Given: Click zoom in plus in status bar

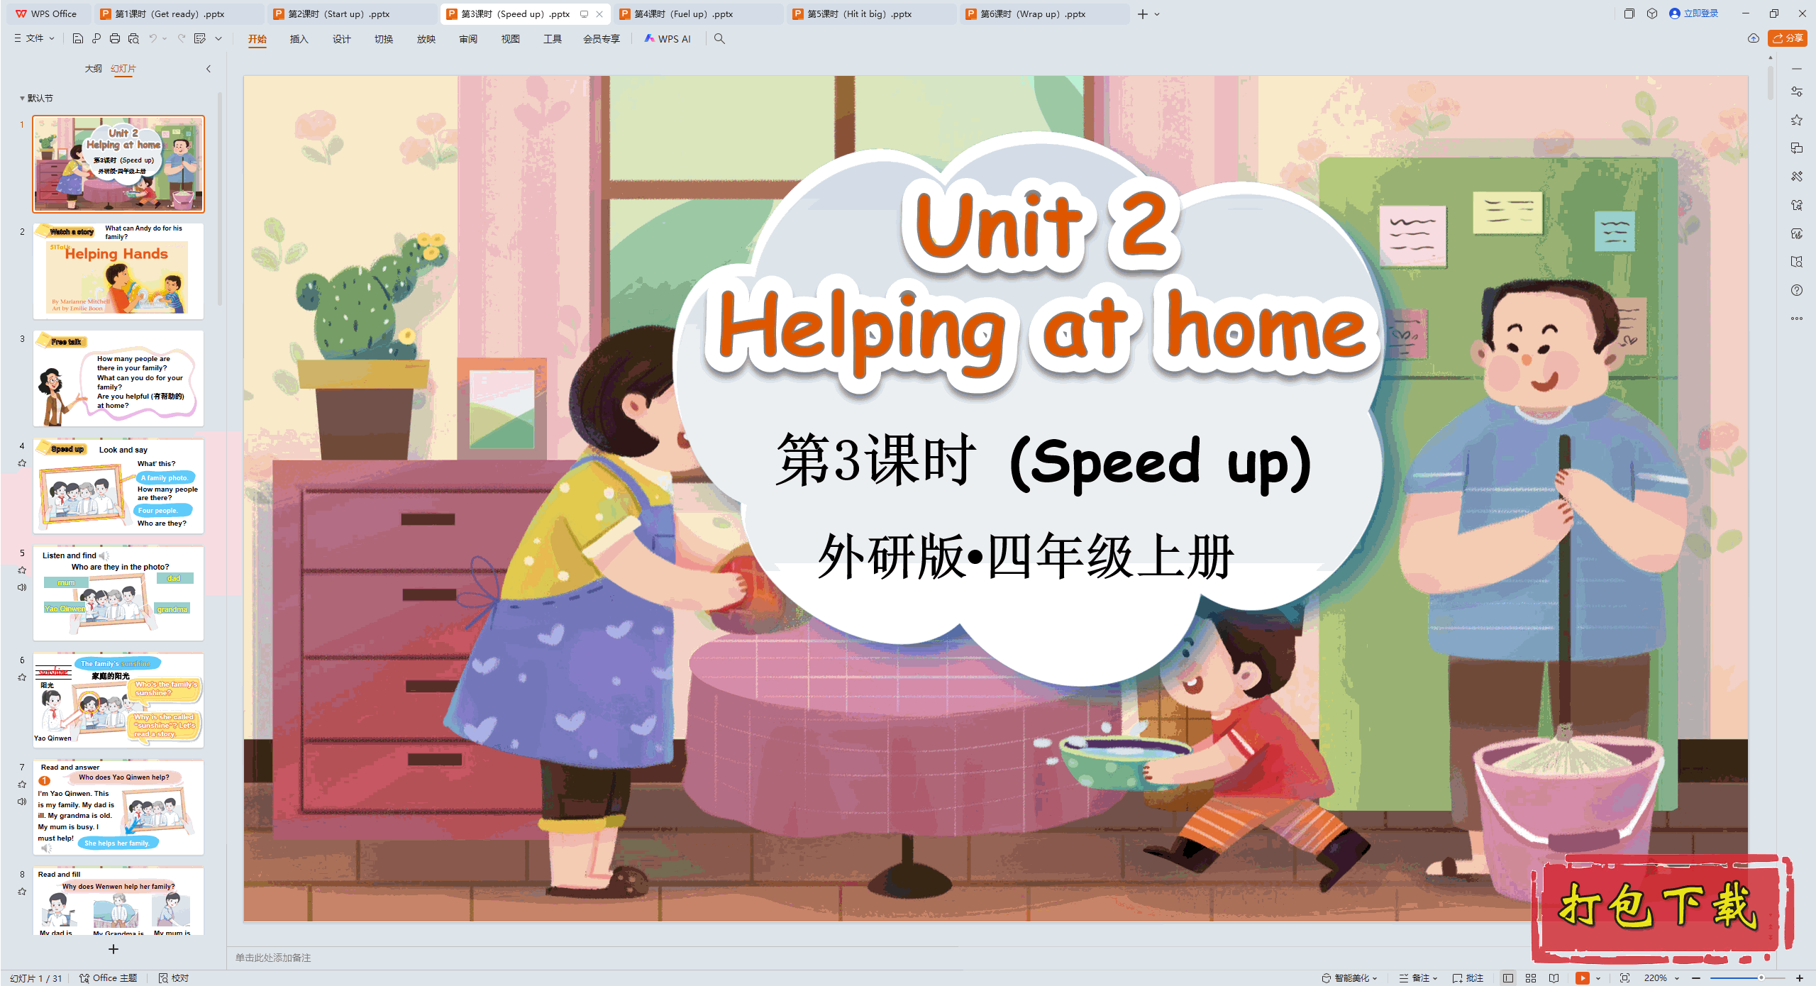Looking at the screenshot, I should tap(1800, 977).
